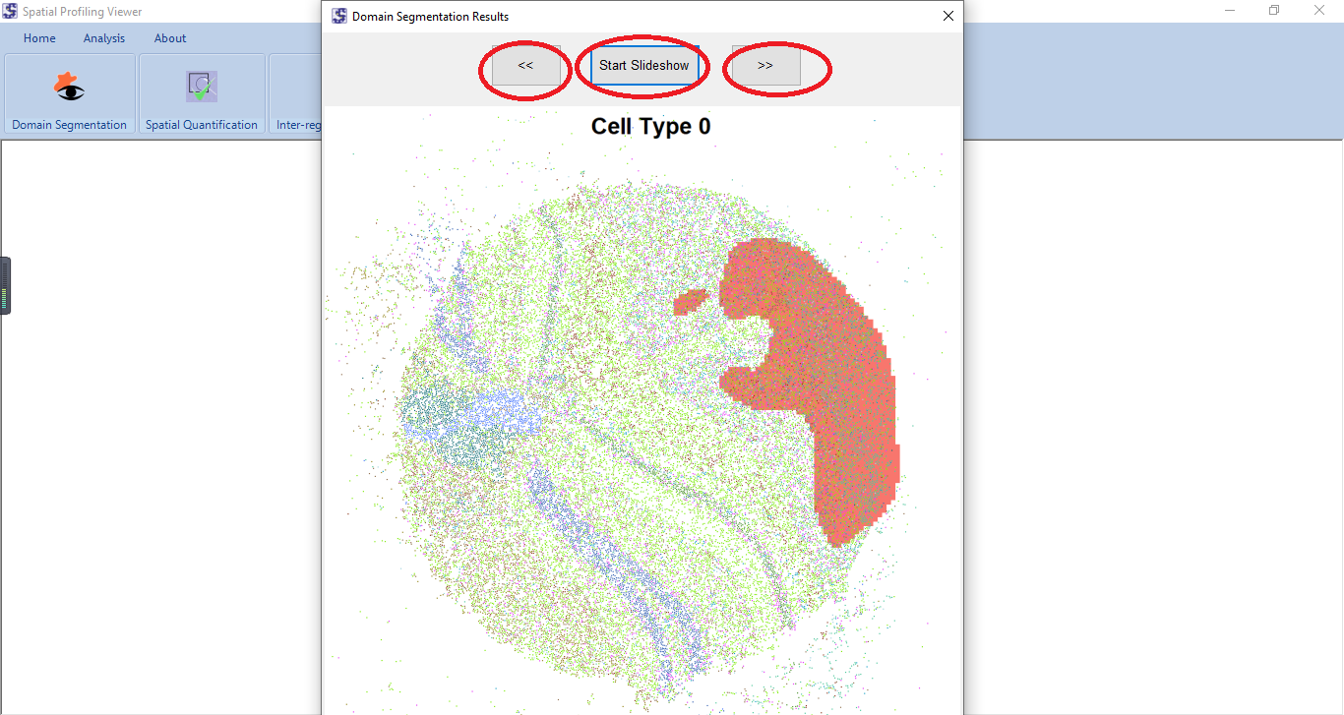Screen dimensions: 1344x715
Task: Click the small meter widget on left edge
Action: (5, 285)
